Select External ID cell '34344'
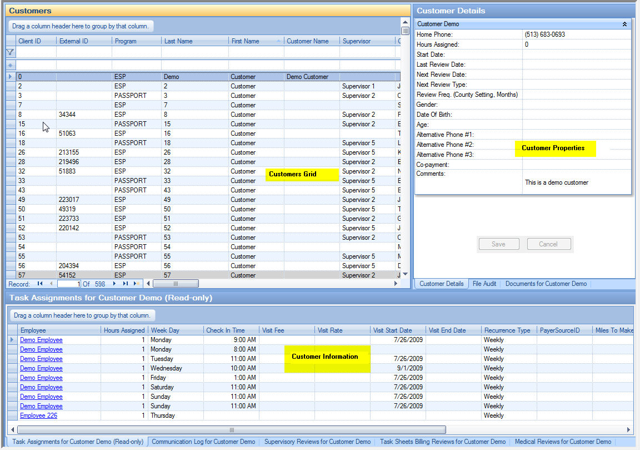Screen dimensions: 640x450 (x=84, y=115)
